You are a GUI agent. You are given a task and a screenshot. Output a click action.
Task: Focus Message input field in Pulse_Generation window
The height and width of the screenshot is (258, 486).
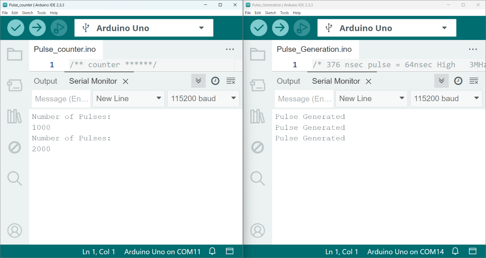click(304, 99)
